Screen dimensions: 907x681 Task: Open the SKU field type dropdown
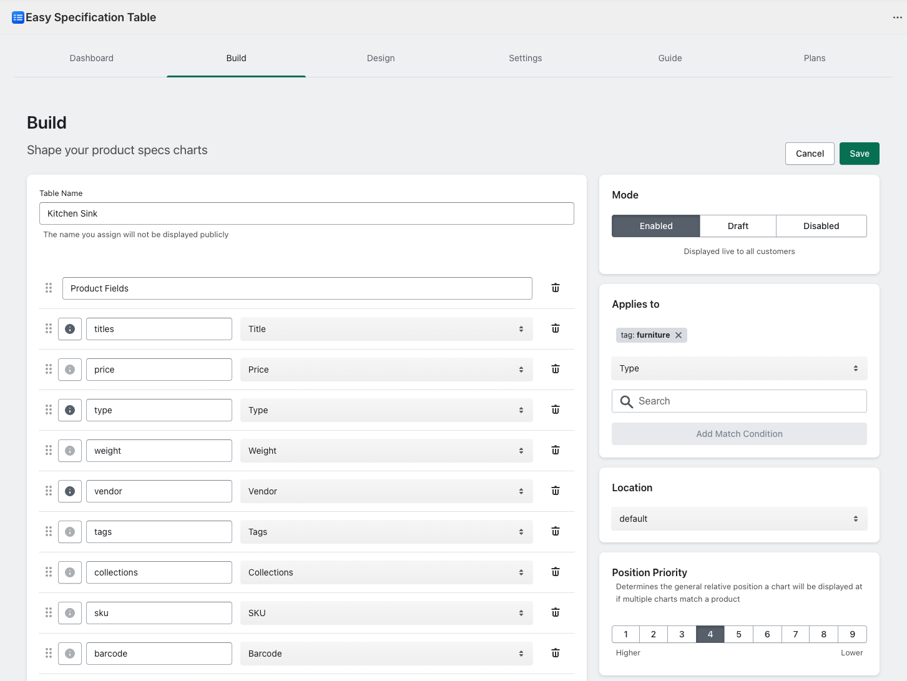tap(386, 613)
